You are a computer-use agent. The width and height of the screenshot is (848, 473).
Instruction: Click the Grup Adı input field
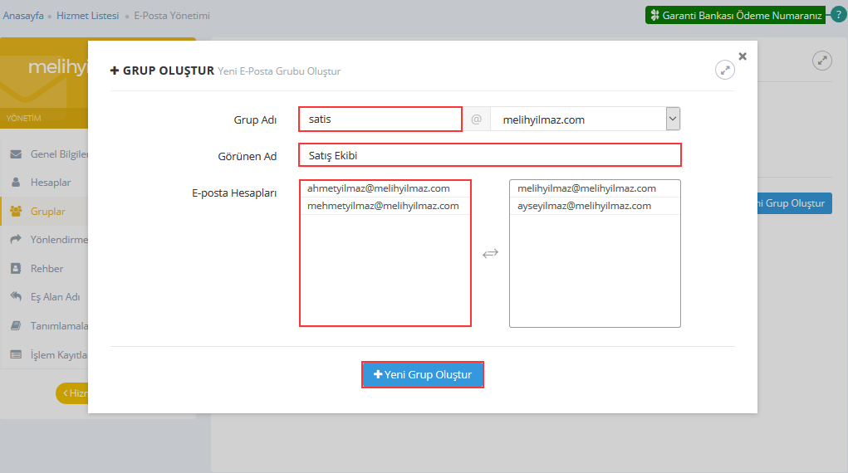[380, 119]
